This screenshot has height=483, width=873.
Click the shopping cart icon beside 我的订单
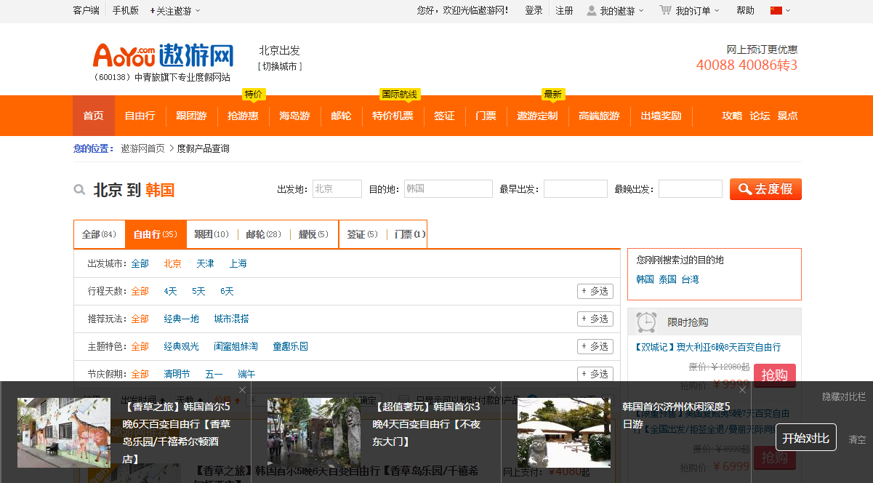pos(665,10)
